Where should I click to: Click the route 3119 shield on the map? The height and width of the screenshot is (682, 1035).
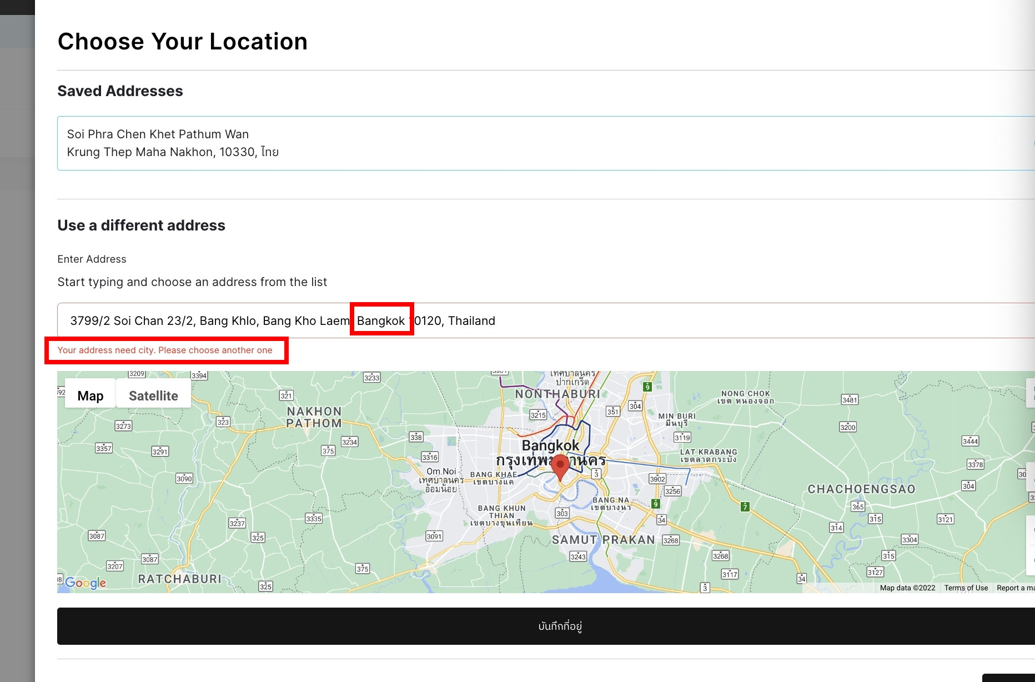pos(682,438)
